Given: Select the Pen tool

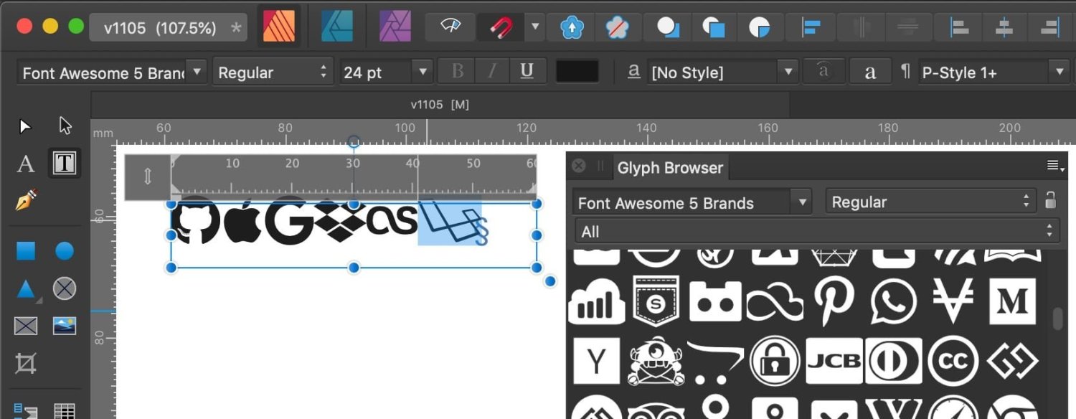Looking at the screenshot, I should point(25,199).
